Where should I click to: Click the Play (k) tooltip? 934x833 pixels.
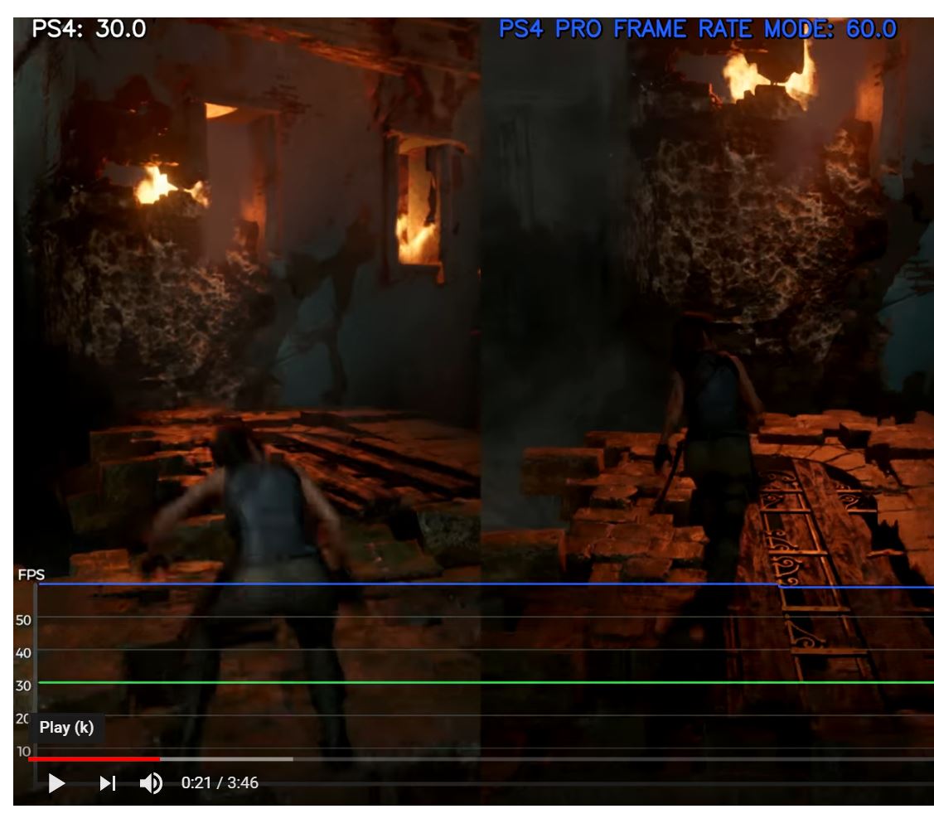click(x=66, y=728)
